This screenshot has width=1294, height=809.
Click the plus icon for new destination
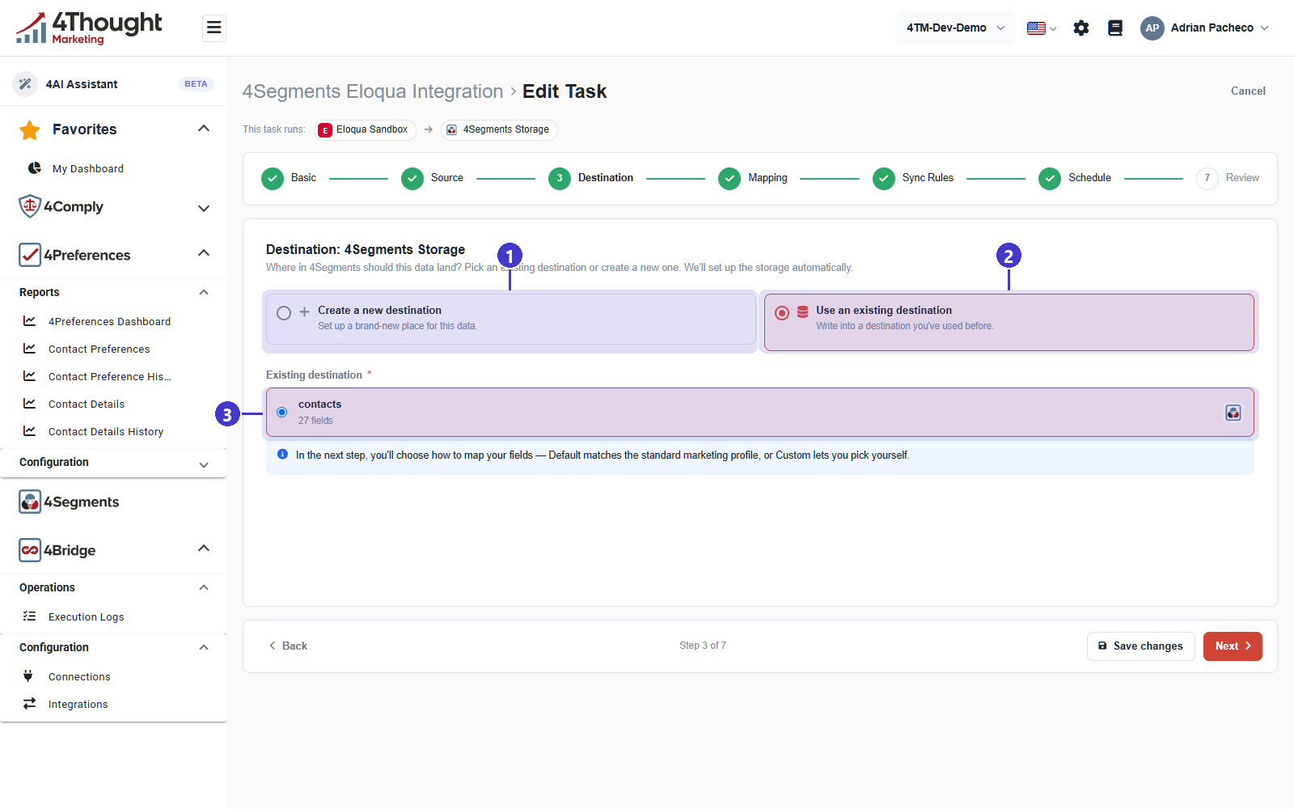coord(305,311)
